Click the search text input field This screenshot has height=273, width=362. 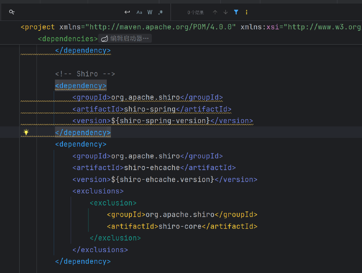[67, 12]
